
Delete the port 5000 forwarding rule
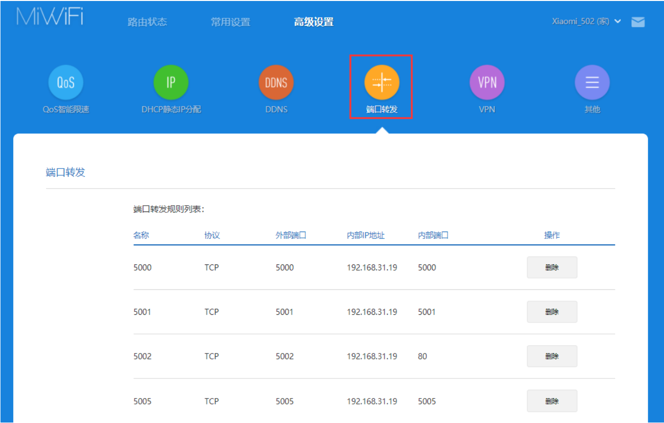coord(552,268)
